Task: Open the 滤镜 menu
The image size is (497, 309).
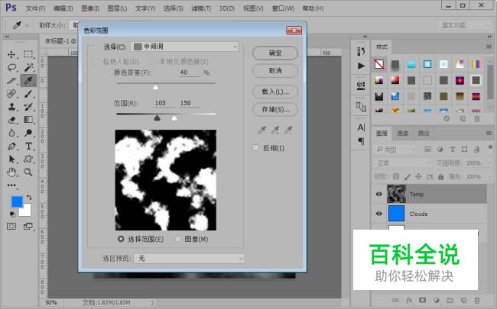Action: (x=201, y=8)
